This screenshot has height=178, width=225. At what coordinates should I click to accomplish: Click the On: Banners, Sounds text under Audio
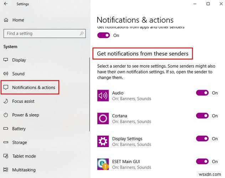point(132,99)
